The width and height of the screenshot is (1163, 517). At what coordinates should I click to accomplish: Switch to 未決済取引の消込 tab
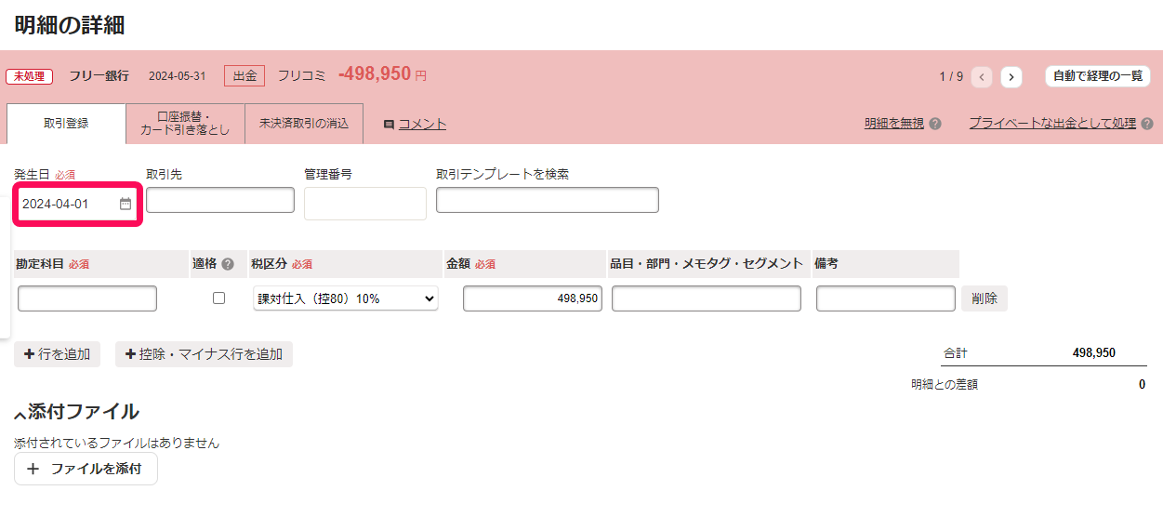(x=304, y=124)
